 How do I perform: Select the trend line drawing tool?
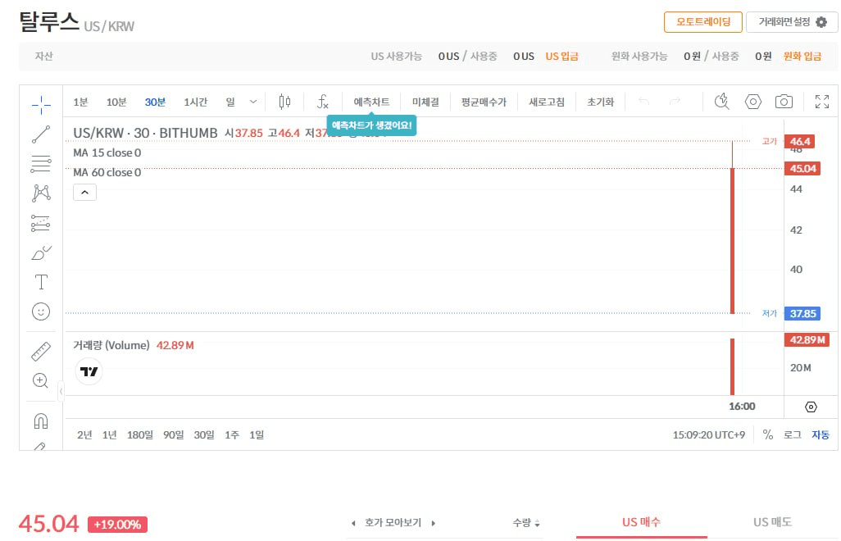point(41,134)
